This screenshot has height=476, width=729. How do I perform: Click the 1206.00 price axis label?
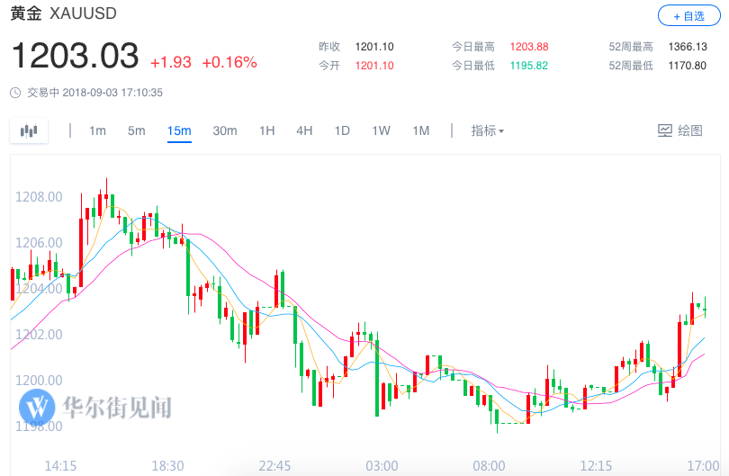tap(39, 243)
